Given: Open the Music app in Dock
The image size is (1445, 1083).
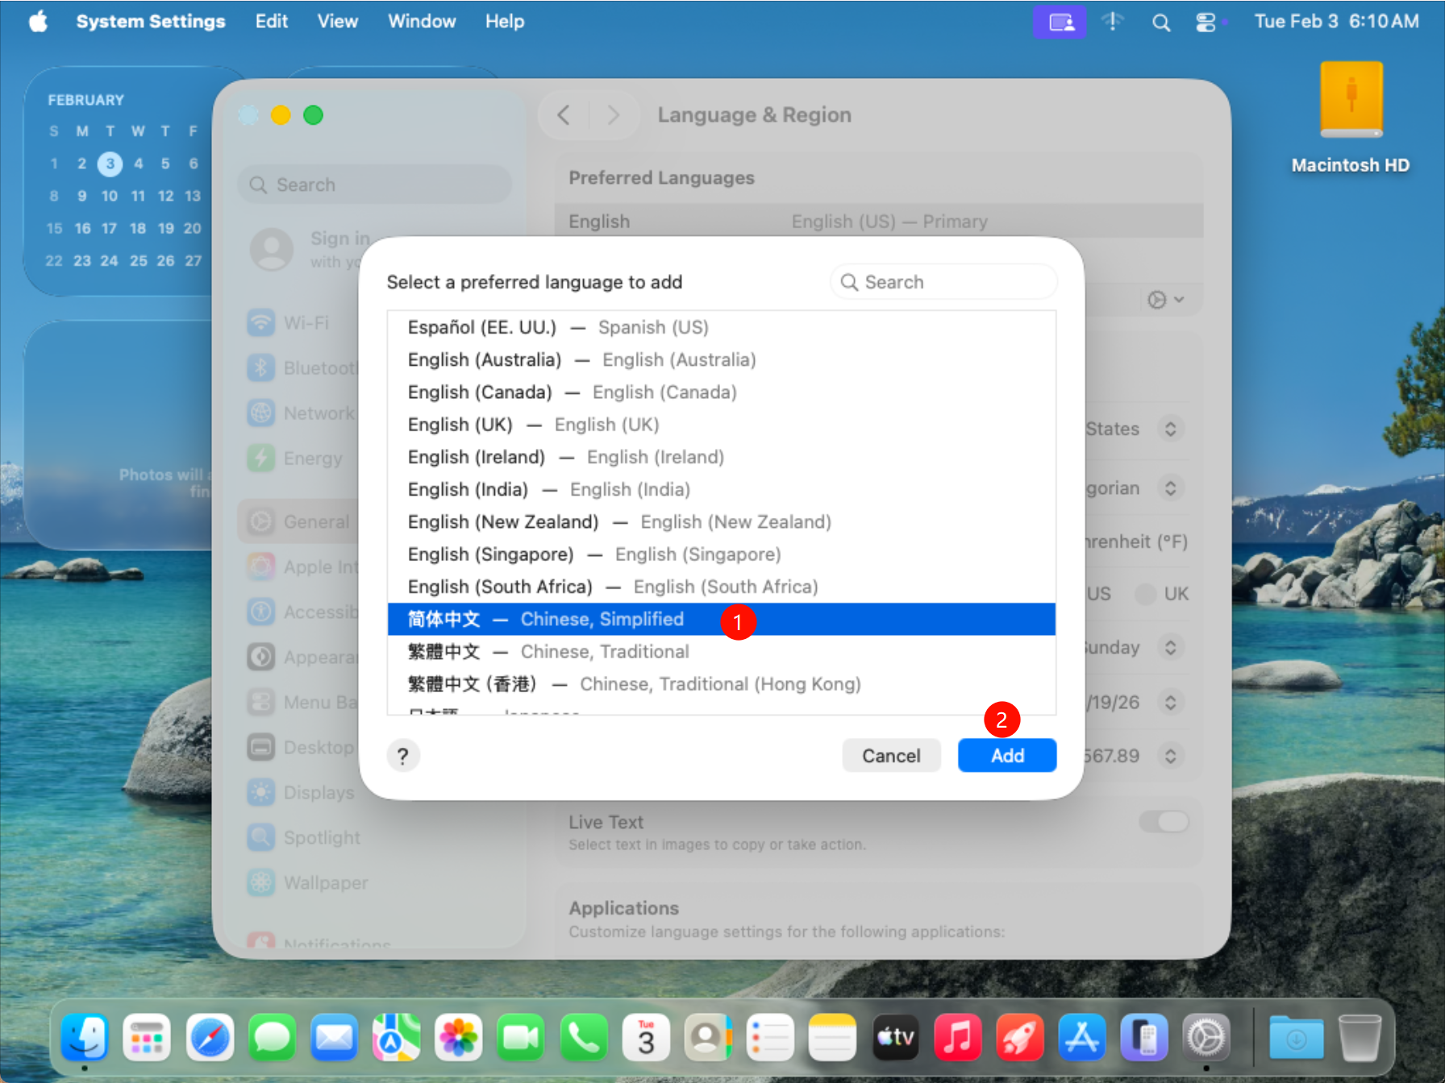Looking at the screenshot, I should tap(957, 1038).
